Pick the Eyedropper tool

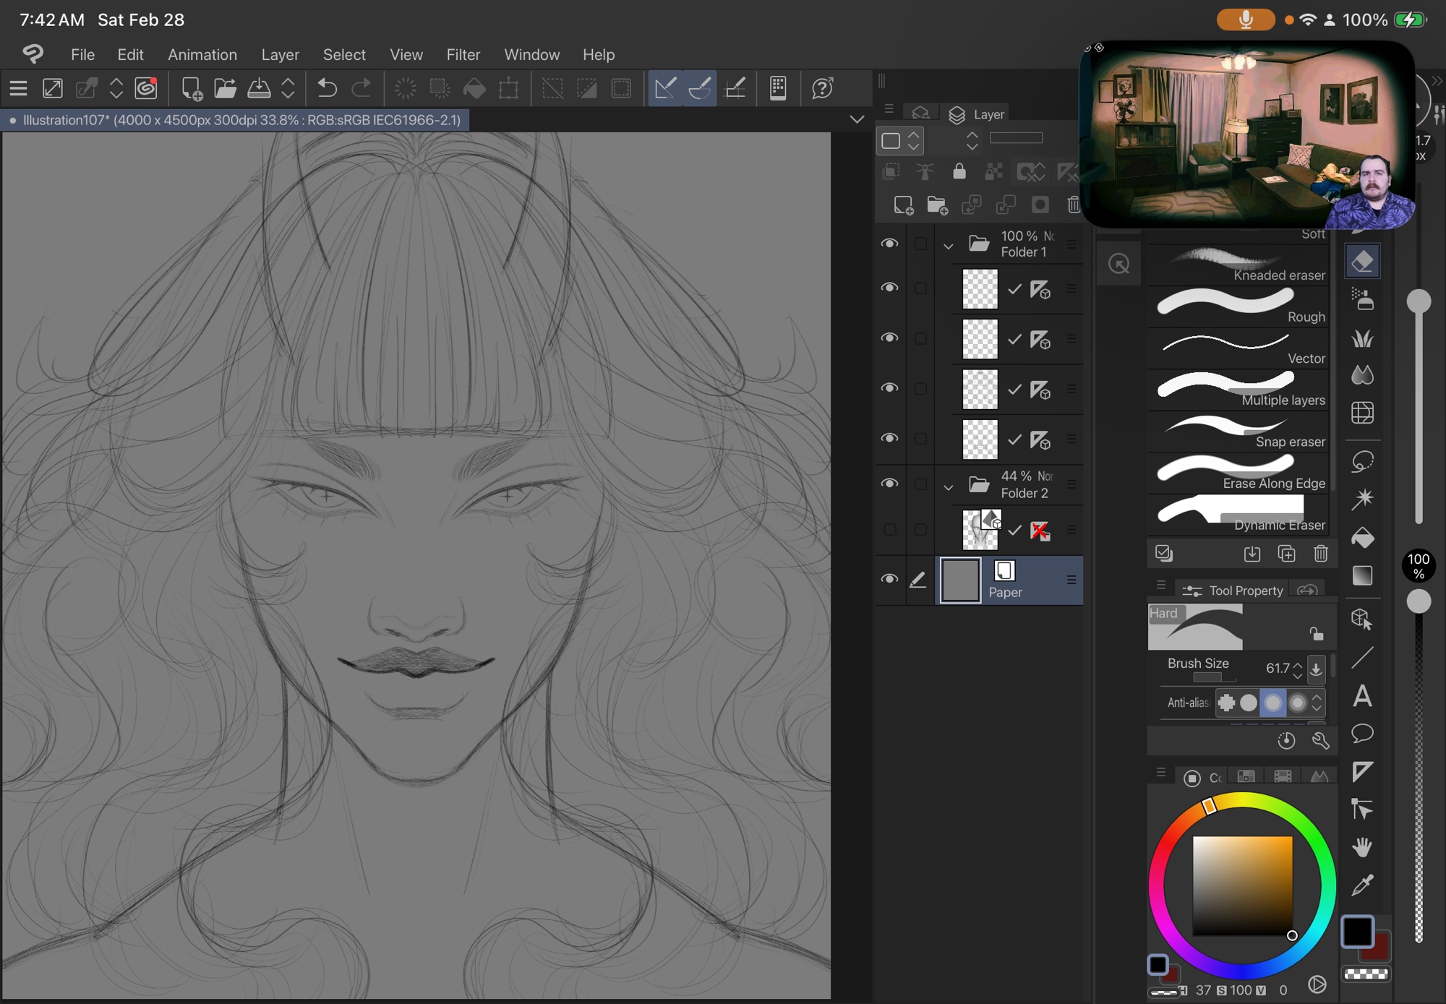pyautogui.click(x=1362, y=885)
